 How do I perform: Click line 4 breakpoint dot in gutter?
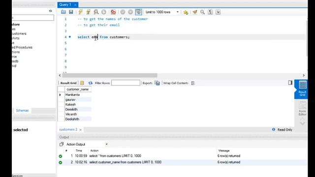[70, 37]
